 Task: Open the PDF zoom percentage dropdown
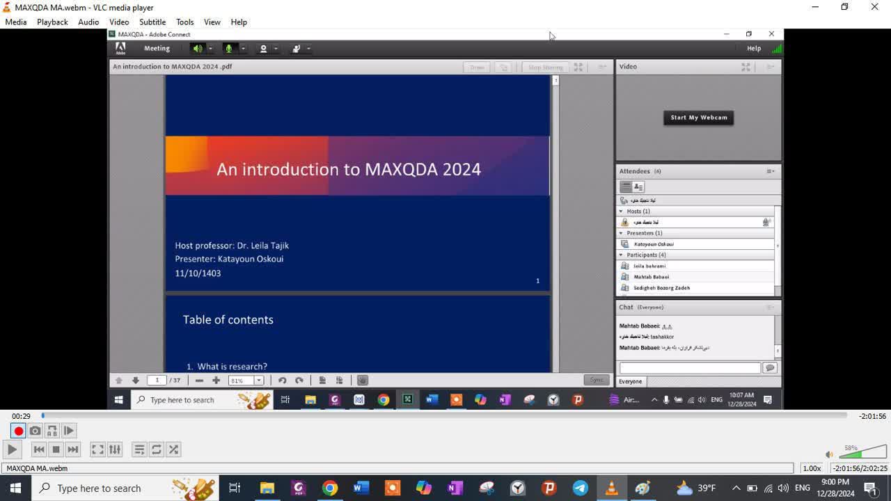coord(259,381)
